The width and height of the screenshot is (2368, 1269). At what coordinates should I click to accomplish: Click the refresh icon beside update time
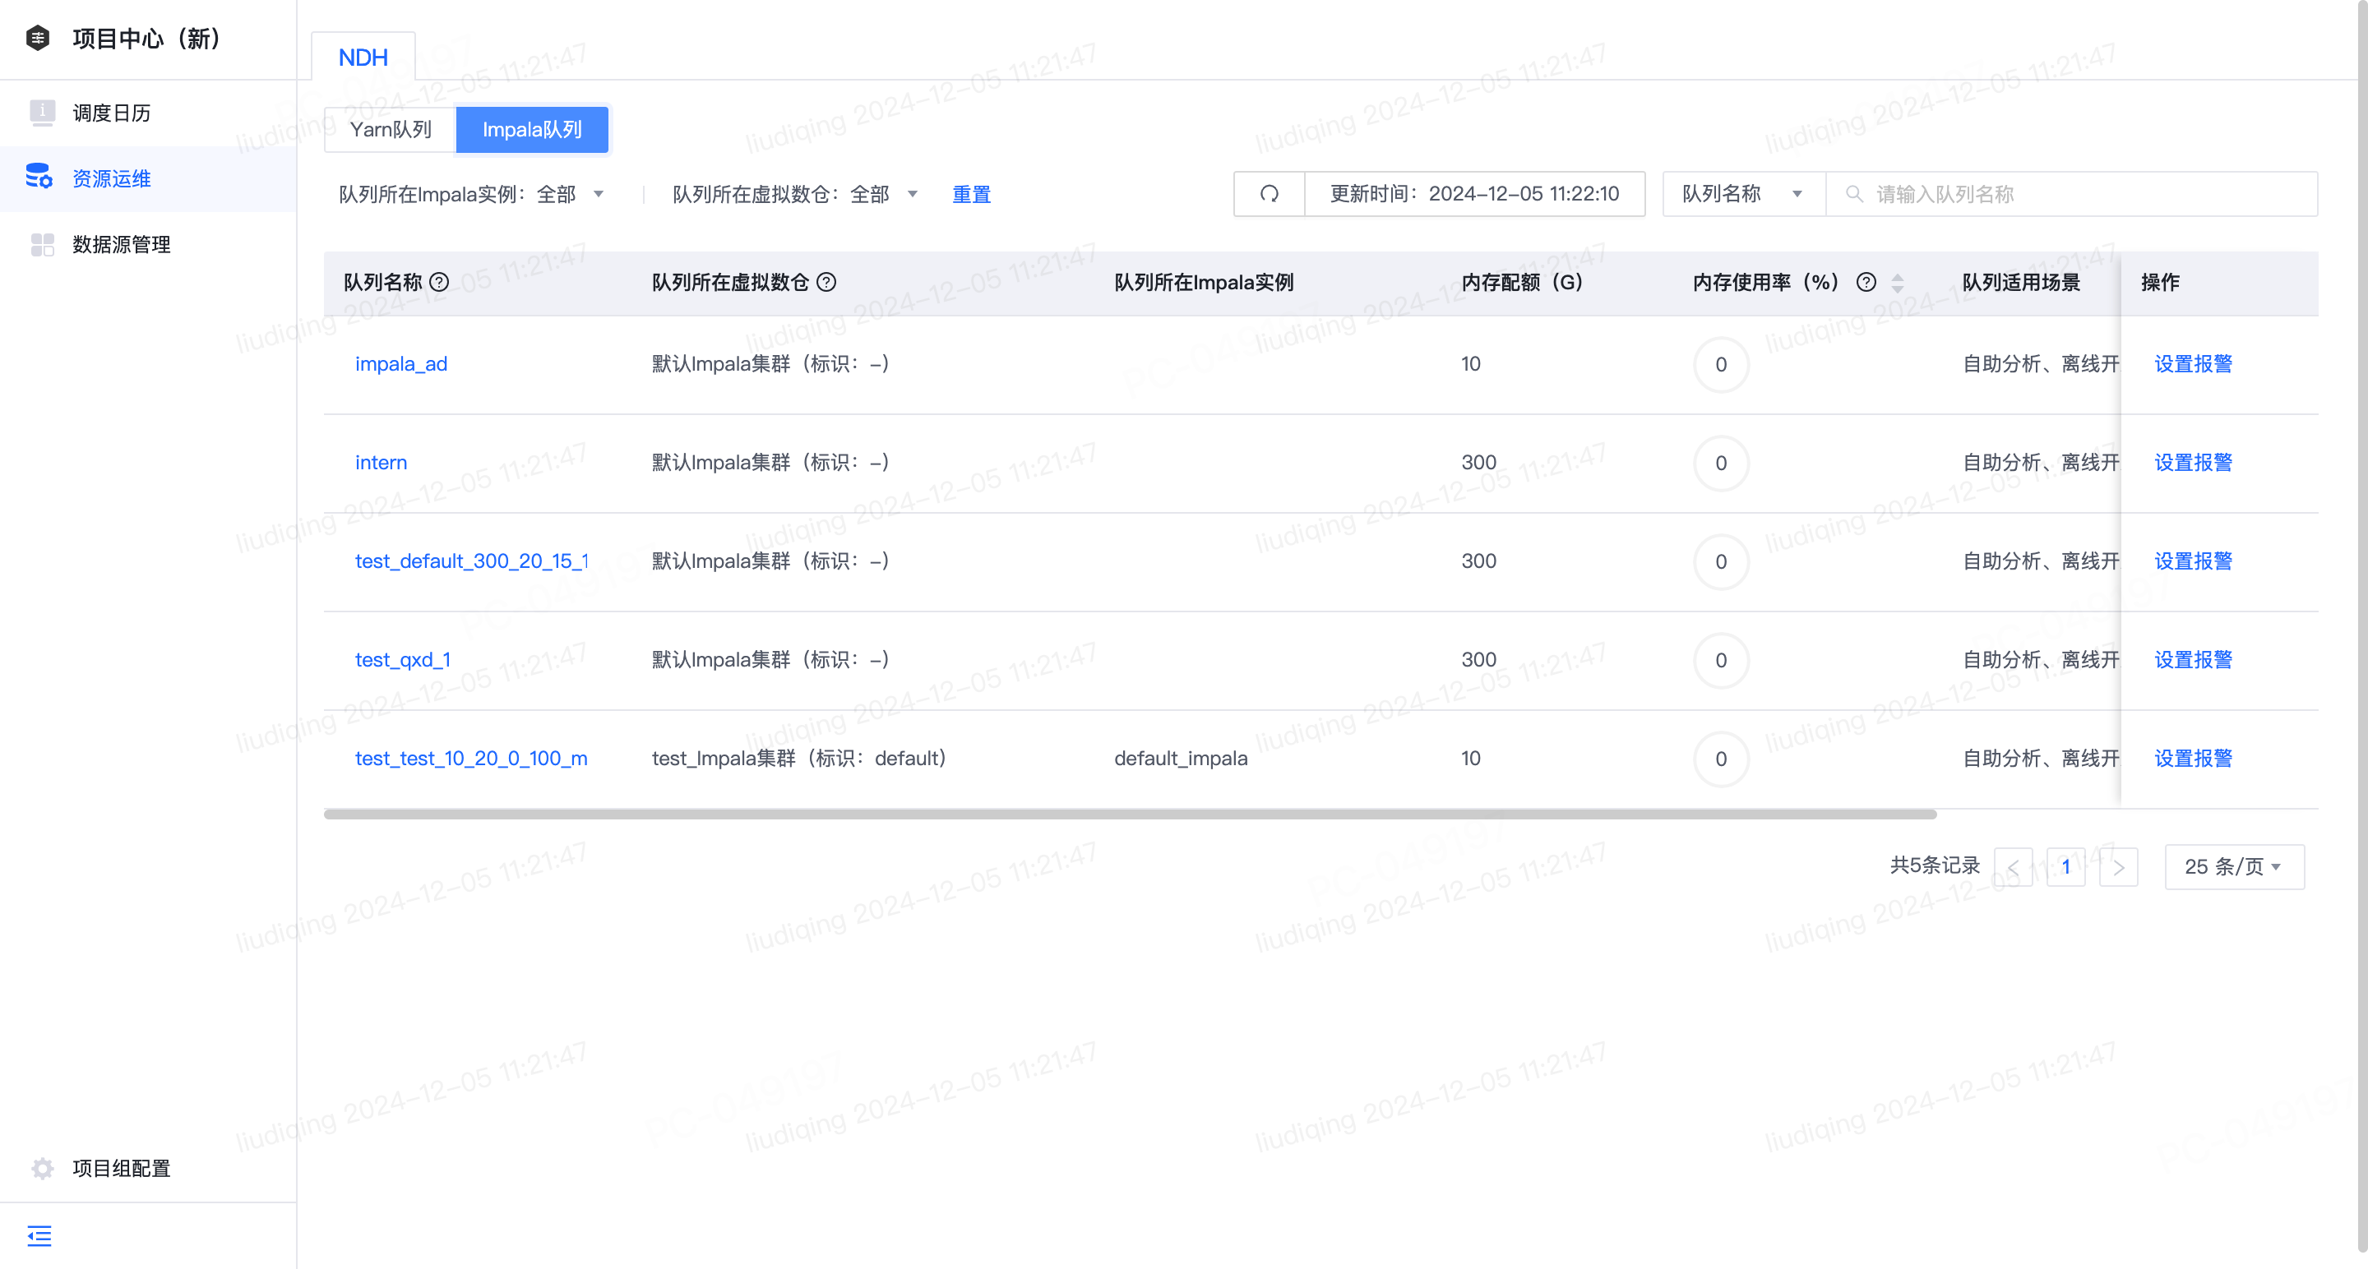(1269, 194)
